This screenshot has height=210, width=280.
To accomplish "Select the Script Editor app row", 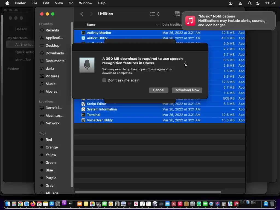I will point(159,104).
